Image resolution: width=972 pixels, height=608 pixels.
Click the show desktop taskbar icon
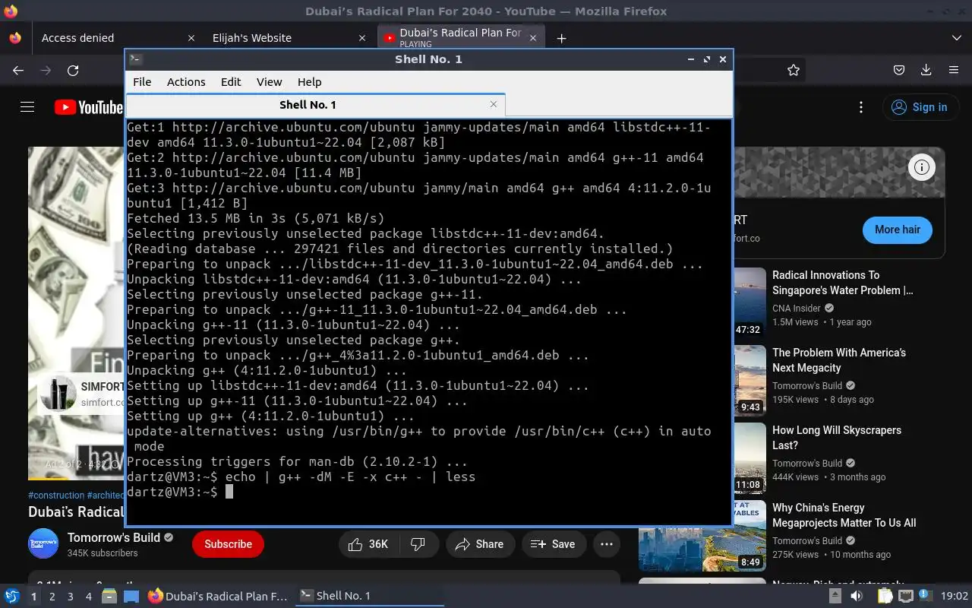pos(131,597)
